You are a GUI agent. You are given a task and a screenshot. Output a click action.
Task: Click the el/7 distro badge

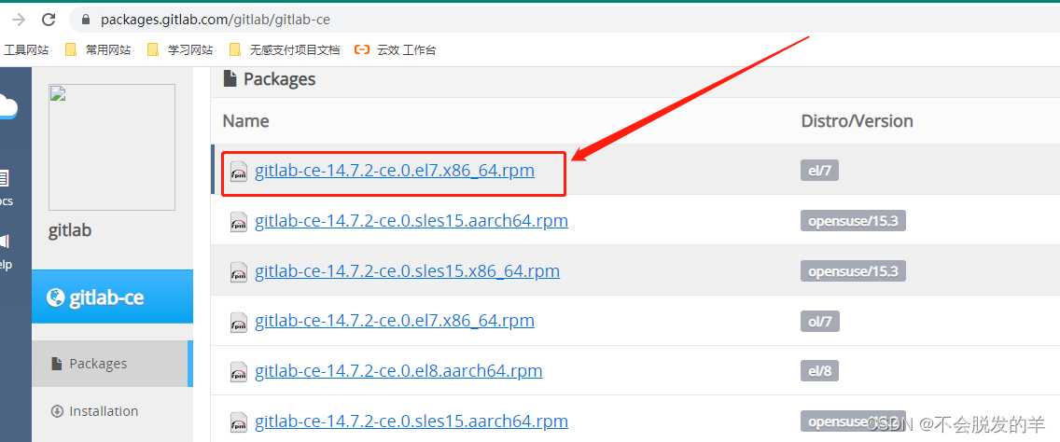(819, 171)
